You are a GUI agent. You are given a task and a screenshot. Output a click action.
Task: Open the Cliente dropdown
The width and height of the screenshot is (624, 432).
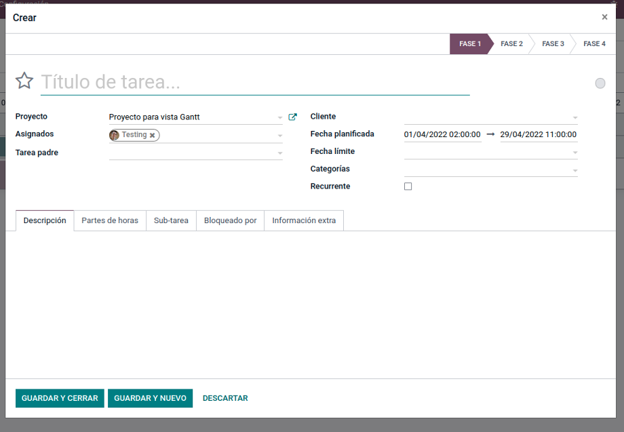tap(574, 117)
